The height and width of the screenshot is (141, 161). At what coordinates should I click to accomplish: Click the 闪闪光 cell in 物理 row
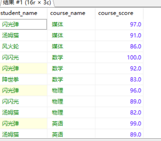pyautogui.click(x=23, y=102)
